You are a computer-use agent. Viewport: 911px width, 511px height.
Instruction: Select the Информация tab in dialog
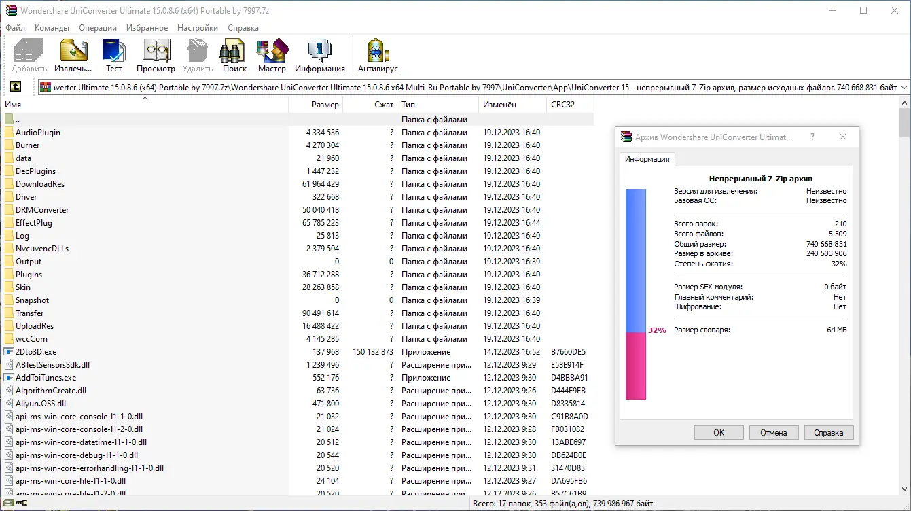coord(647,159)
